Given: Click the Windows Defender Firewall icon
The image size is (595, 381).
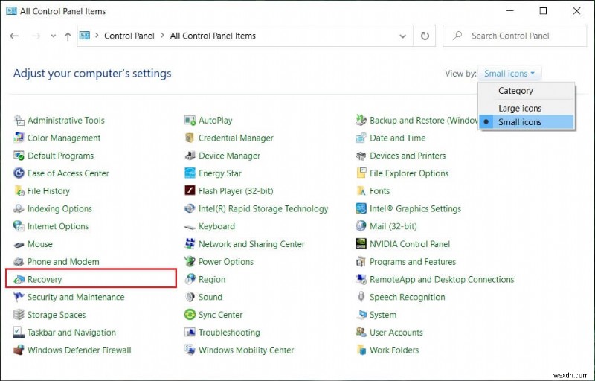Looking at the screenshot, I should [x=19, y=350].
